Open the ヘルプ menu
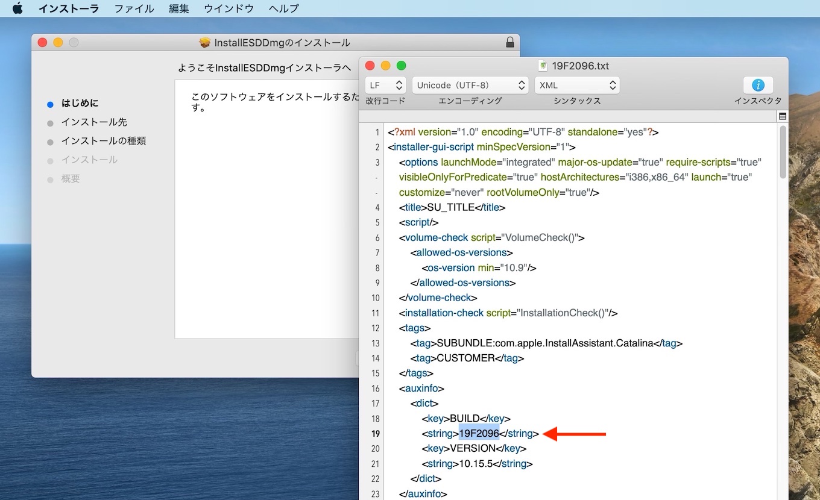Image resolution: width=820 pixels, height=500 pixels. [x=284, y=9]
